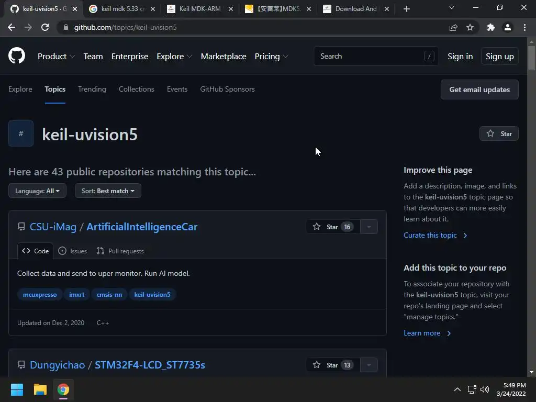
Task: Go to Marketplace in header
Action: (224, 57)
